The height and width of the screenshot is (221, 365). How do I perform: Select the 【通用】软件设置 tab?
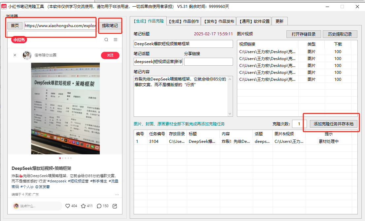tap(254, 21)
